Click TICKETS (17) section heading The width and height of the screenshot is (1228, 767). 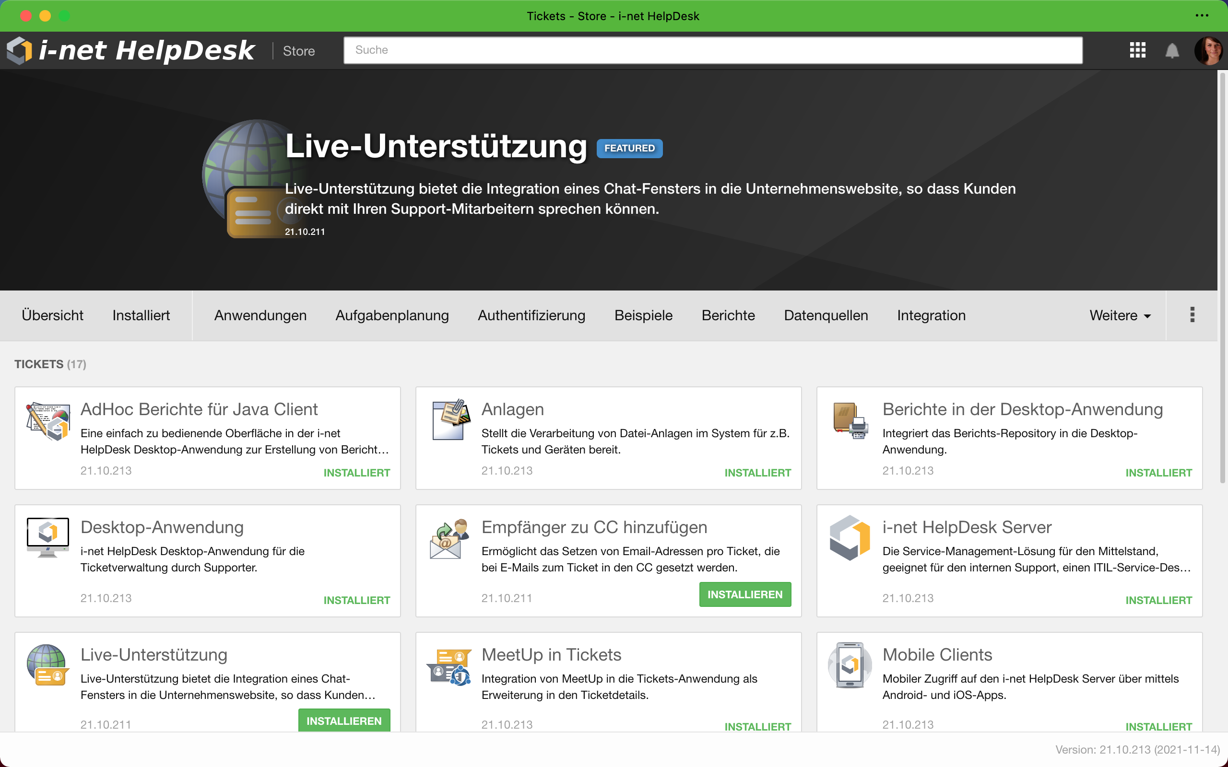tap(50, 364)
